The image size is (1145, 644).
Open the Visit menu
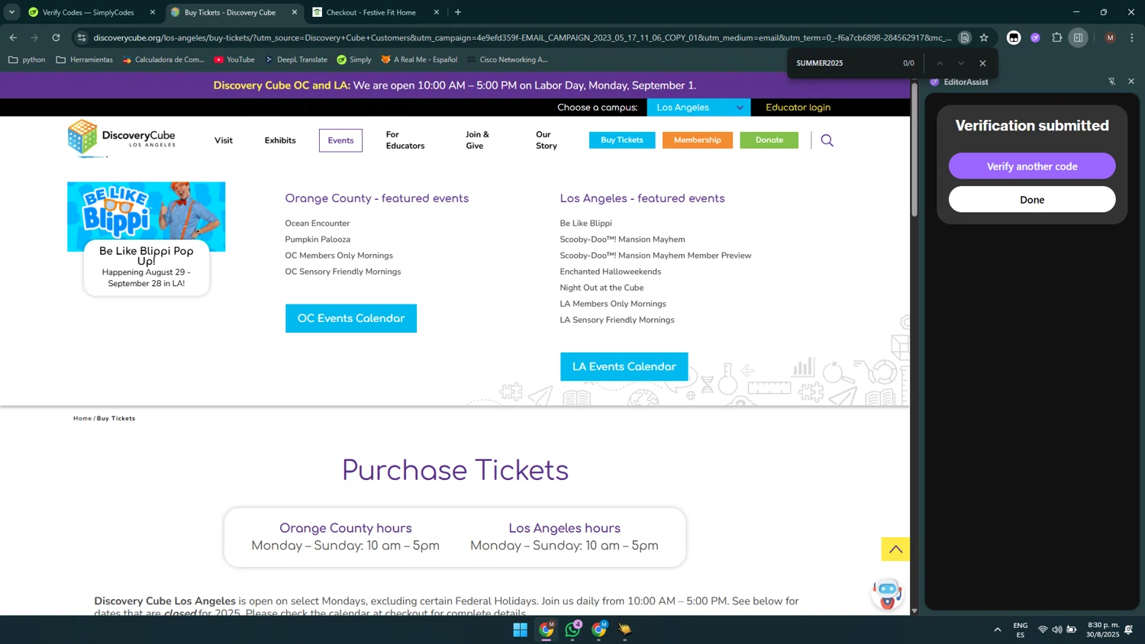click(x=224, y=140)
